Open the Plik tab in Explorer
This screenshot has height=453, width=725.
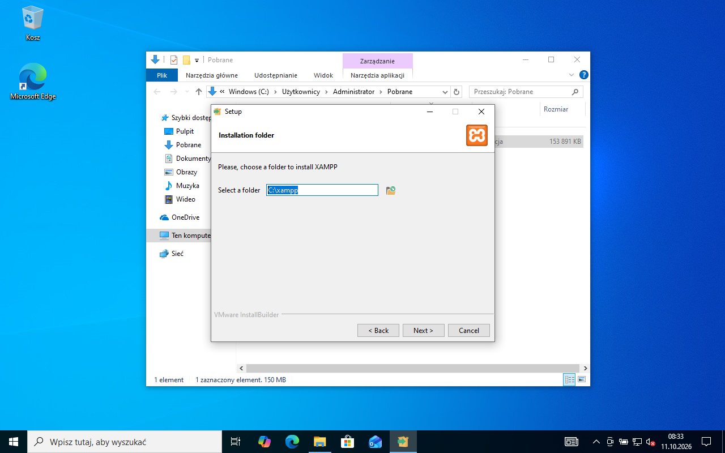pos(162,75)
